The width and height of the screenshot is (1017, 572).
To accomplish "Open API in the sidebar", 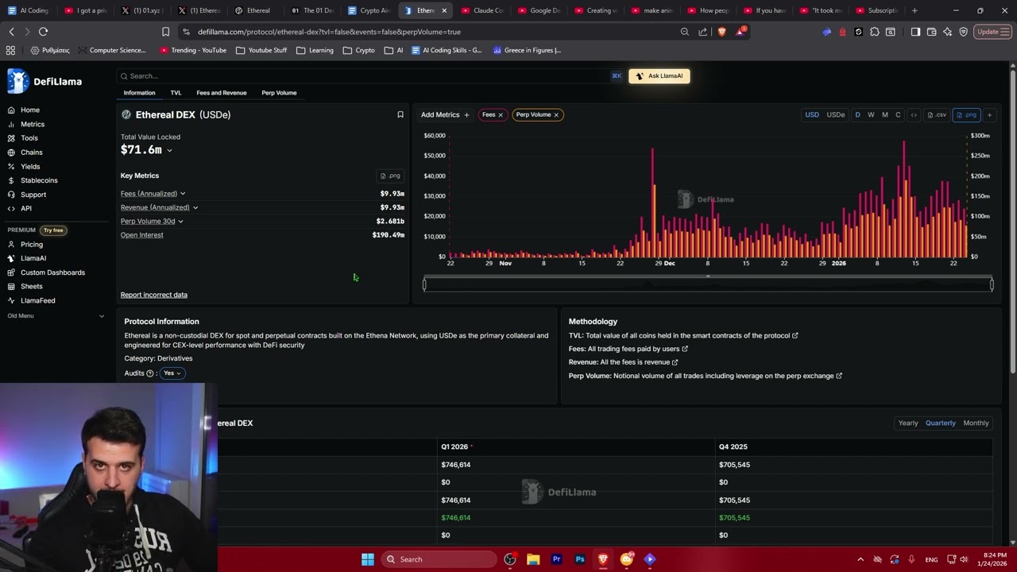I will click(x=26, y=208).
